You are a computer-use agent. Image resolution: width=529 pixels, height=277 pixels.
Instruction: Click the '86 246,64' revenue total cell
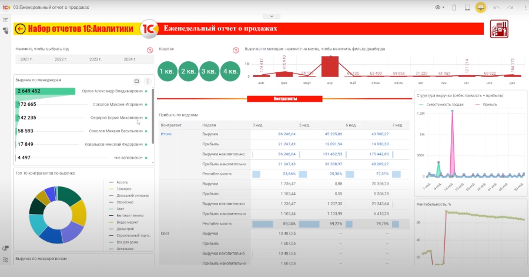click(287, 134)
